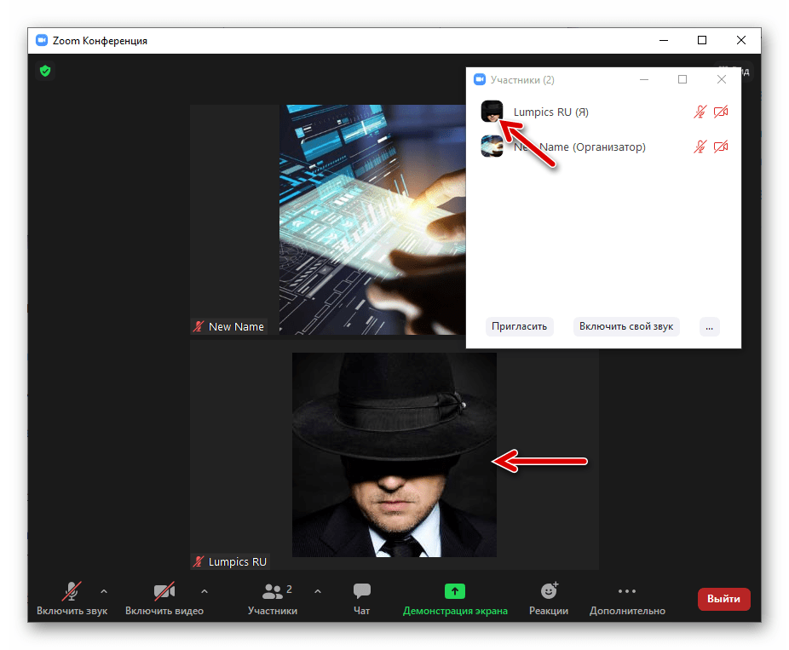The image size is (789, 650).
Task: Click the green encryption shield icon
Action: click(x=45, y=71)
